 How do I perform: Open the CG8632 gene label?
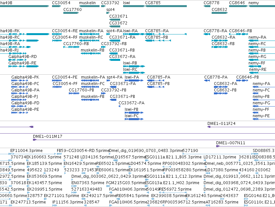click(x=219, y=9)
